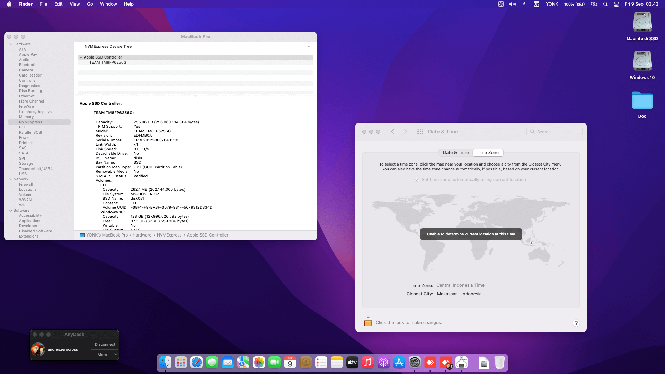Open App Store from the Dock
The height and width of the screenshot is (374, 665).
point(399,363)
